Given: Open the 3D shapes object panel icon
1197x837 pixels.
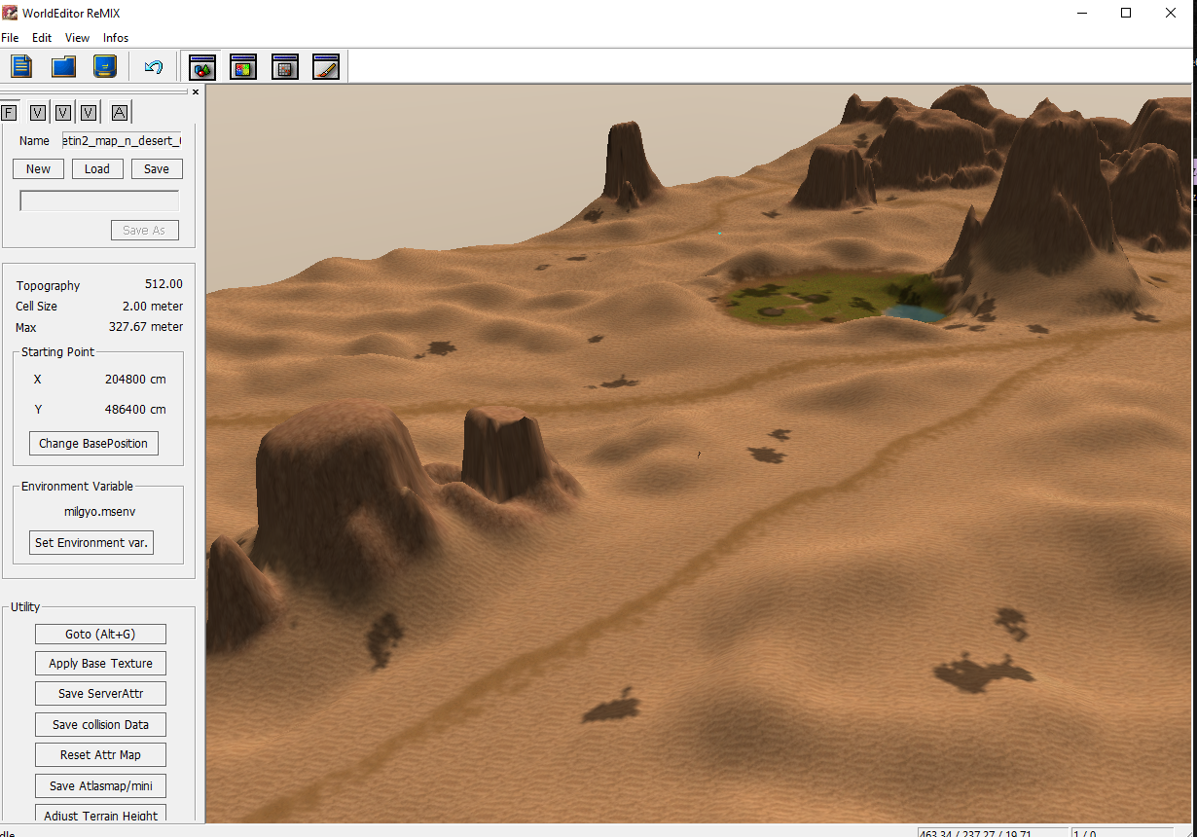Looking at the screenshot, I should tap(202, 67).
